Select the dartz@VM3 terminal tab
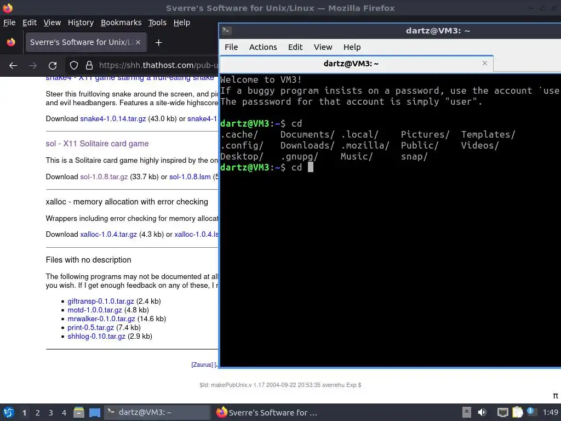This screenshot has width=561, height=421. [351, 64]
